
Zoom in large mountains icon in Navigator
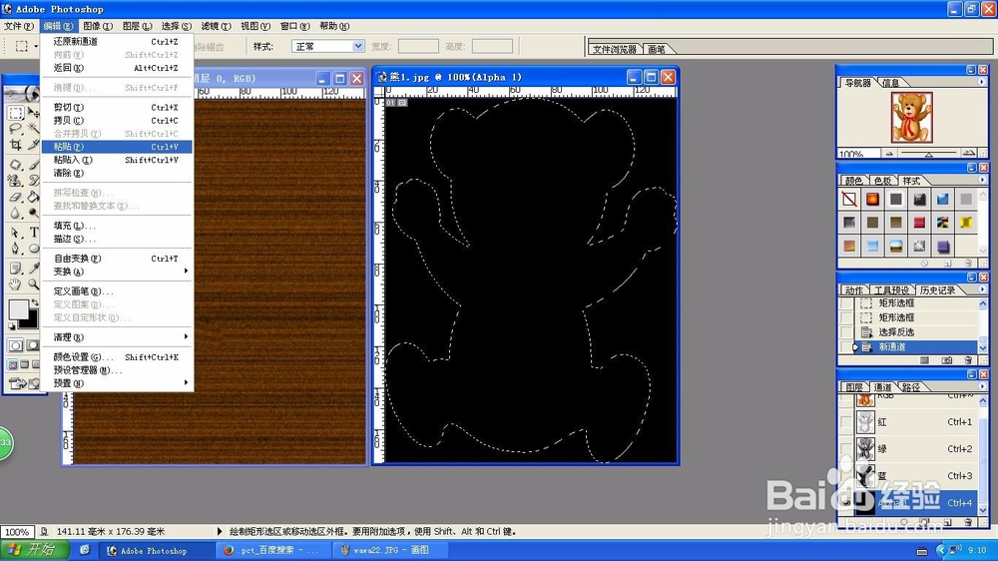coord(969,153)
